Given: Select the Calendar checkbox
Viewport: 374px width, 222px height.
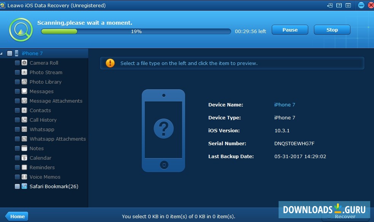Looking at the screenshot, I should (x=17, y=158).
